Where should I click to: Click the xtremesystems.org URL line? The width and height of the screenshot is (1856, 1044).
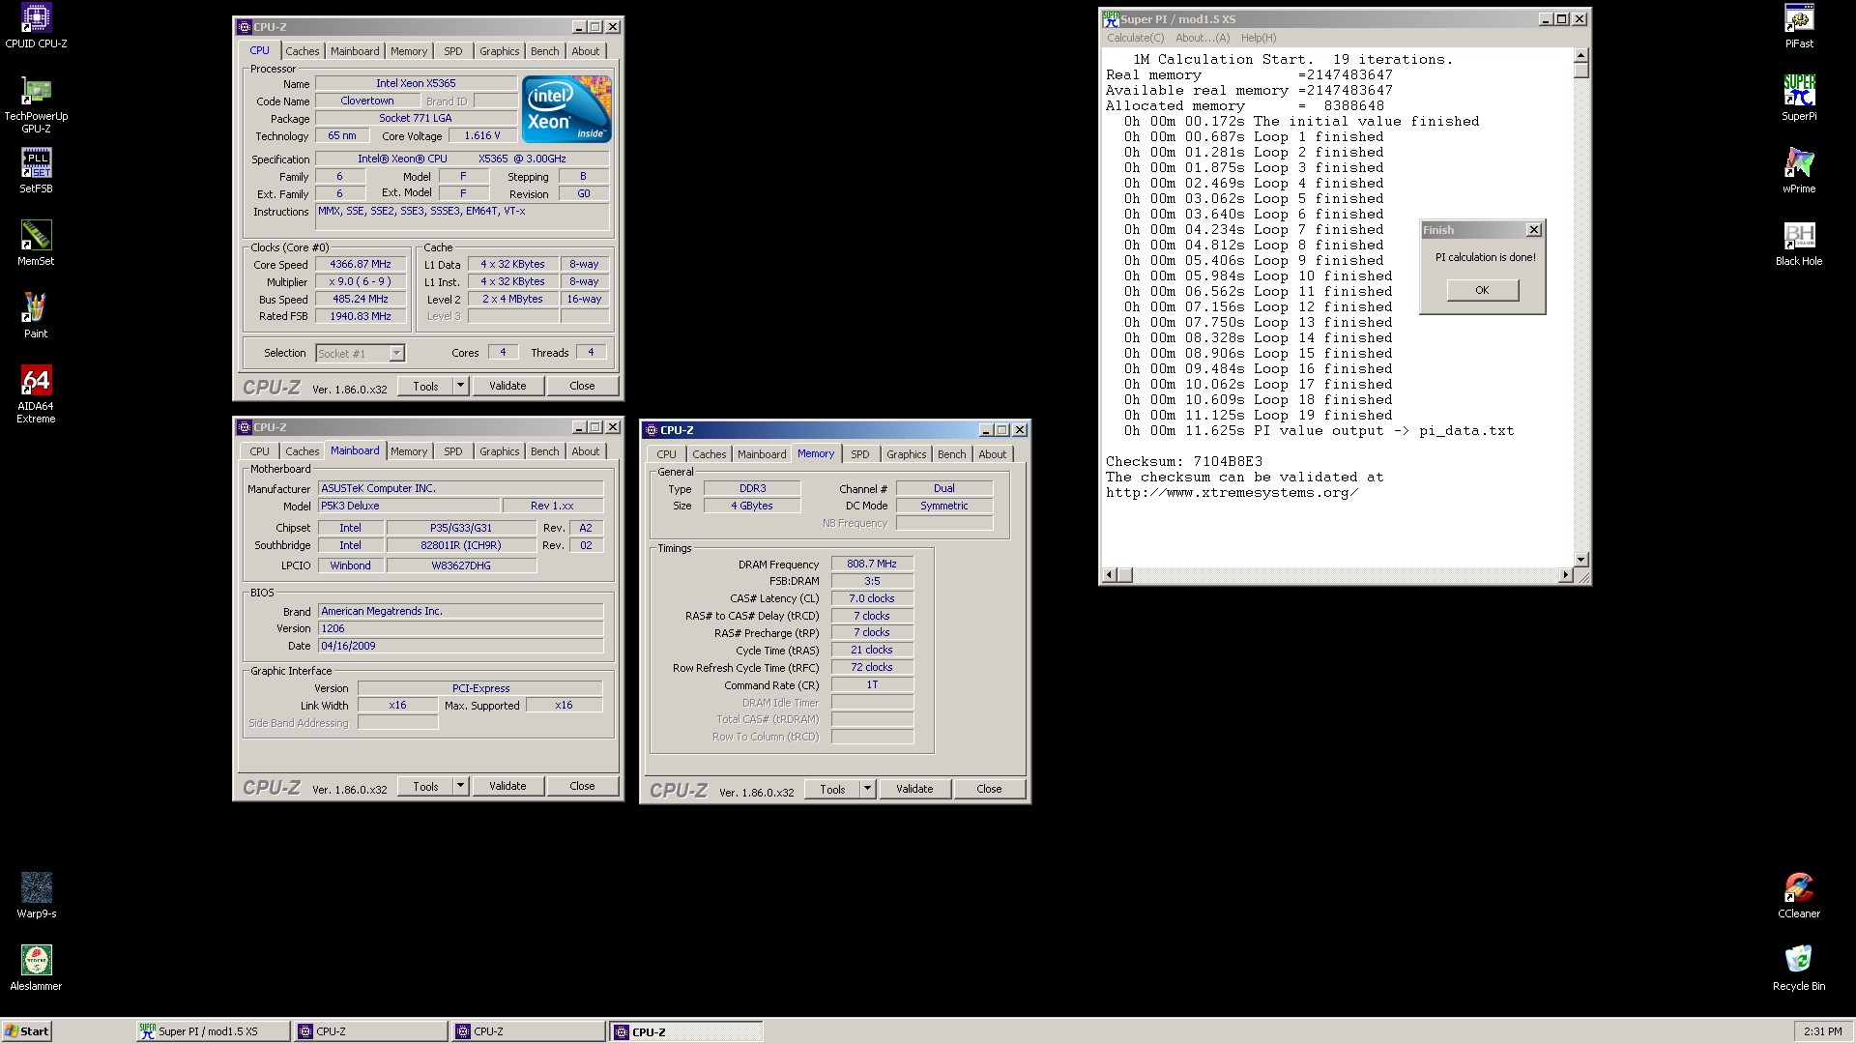(x=1232, y=493)
